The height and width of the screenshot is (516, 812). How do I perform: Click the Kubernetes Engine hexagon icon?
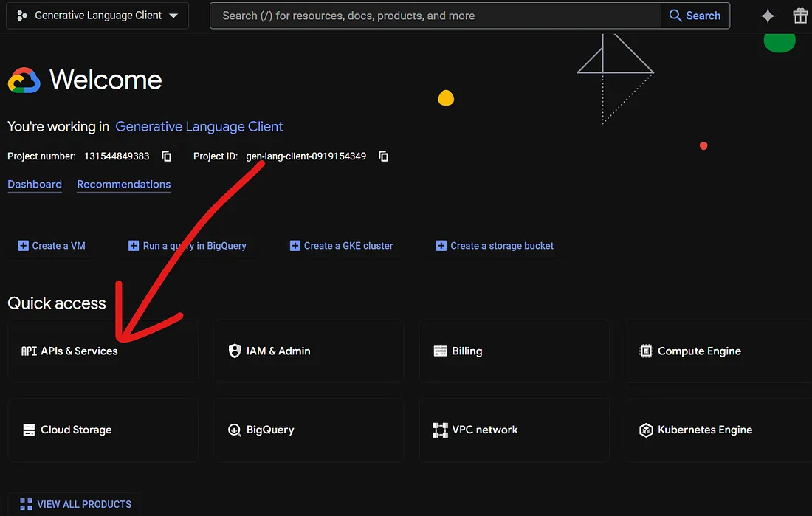(x=646, y=430)
